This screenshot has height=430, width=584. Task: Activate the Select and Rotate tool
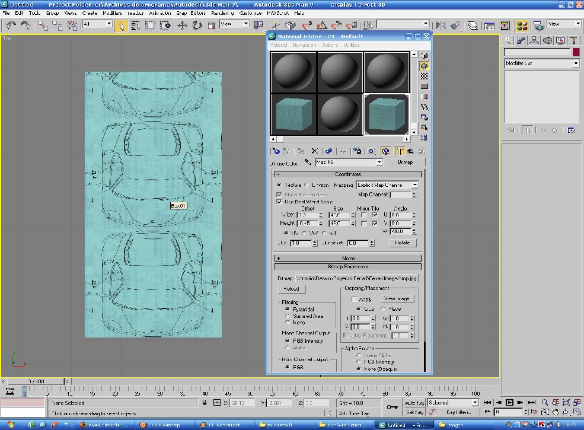197,26
